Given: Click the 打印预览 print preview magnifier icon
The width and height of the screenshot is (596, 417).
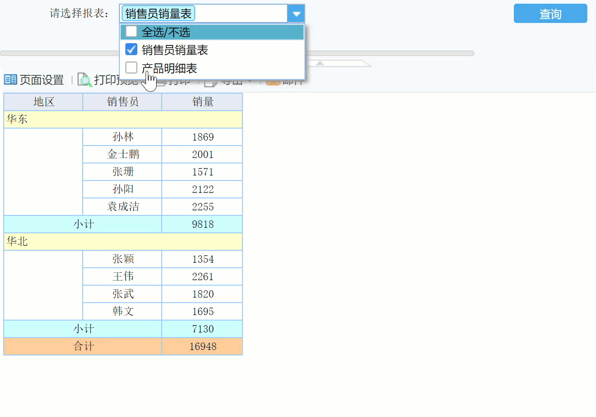Looking at the screenshot, I should (x=84, y=80).
